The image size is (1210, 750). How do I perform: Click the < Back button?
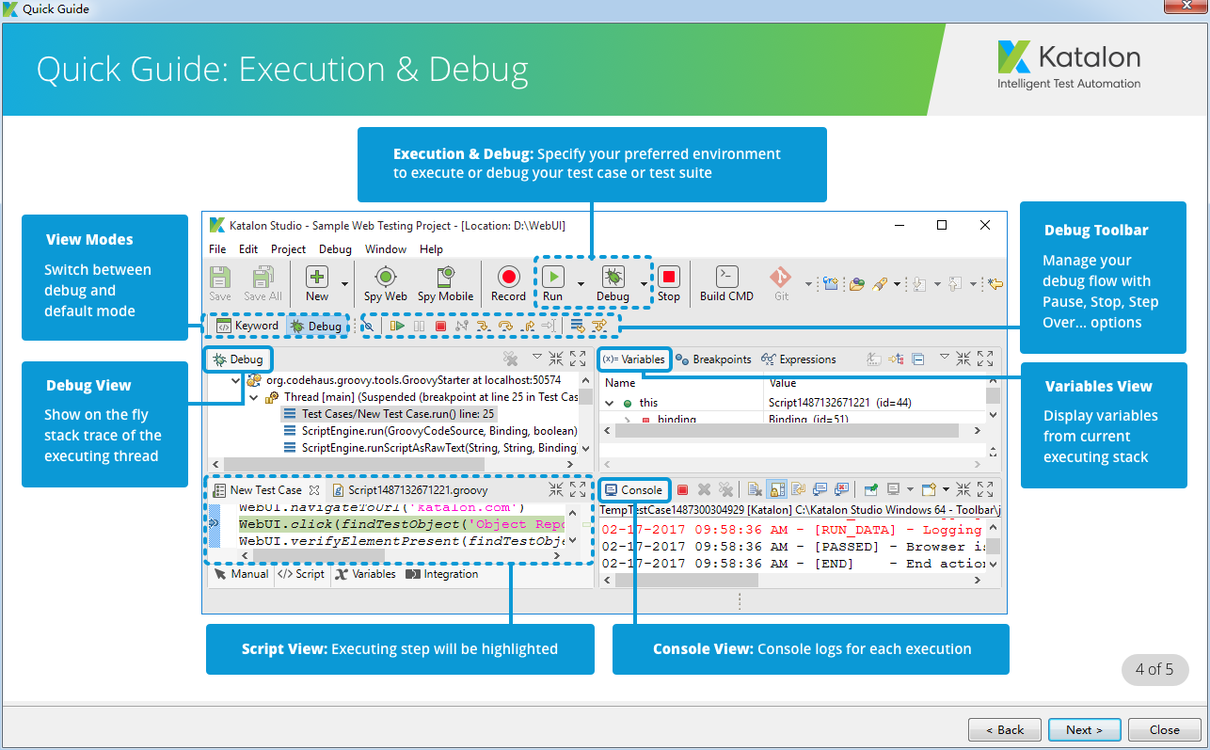[1005, 729]
